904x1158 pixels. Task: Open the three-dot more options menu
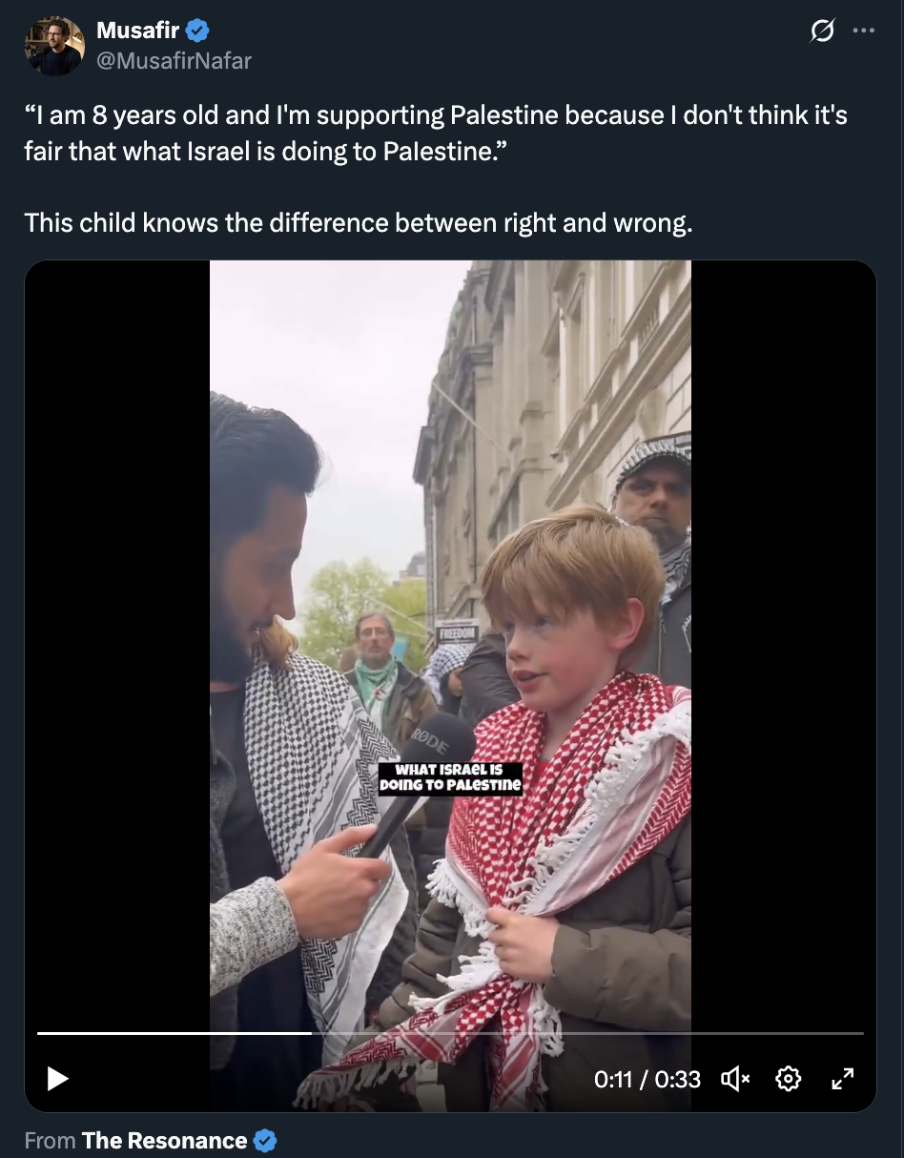point(863,31)
